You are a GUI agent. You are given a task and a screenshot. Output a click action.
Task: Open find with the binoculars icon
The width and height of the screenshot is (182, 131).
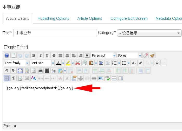(x=47, y=70)
